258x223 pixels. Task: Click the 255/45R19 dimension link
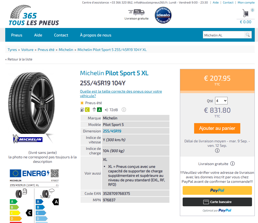tap(112, 131)
